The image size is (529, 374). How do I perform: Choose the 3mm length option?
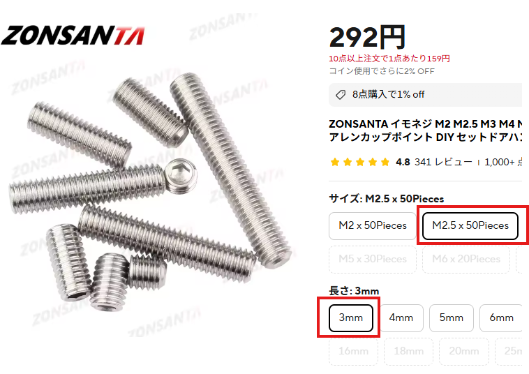pyautogui.click(x=351, y=317)
